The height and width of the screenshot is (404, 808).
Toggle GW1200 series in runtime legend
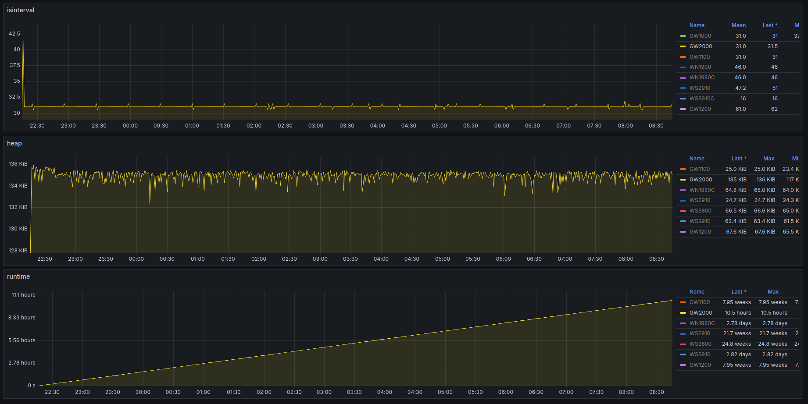pyautogui.click(x=700, y=365)
